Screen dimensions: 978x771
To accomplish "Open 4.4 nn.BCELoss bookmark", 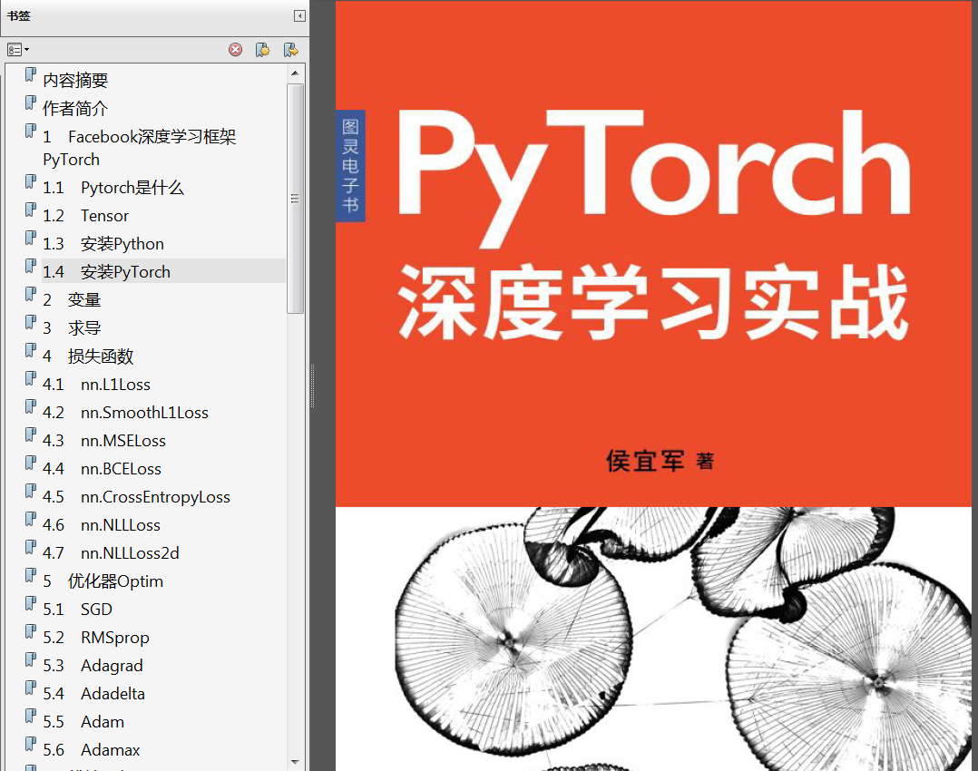I will [103, 468].
